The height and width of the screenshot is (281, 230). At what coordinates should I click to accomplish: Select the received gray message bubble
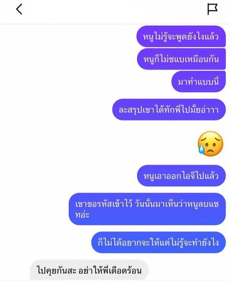89,270
